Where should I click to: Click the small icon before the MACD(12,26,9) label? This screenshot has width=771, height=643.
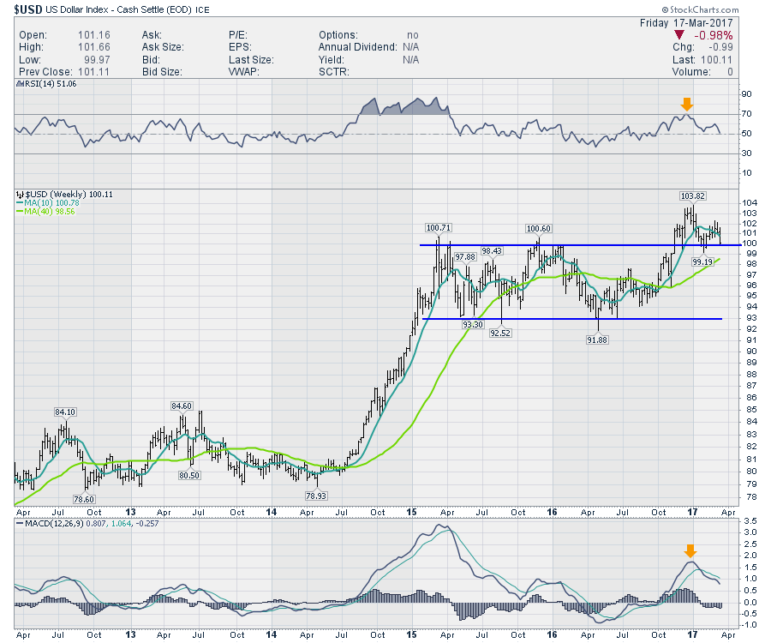click(18, 524)
